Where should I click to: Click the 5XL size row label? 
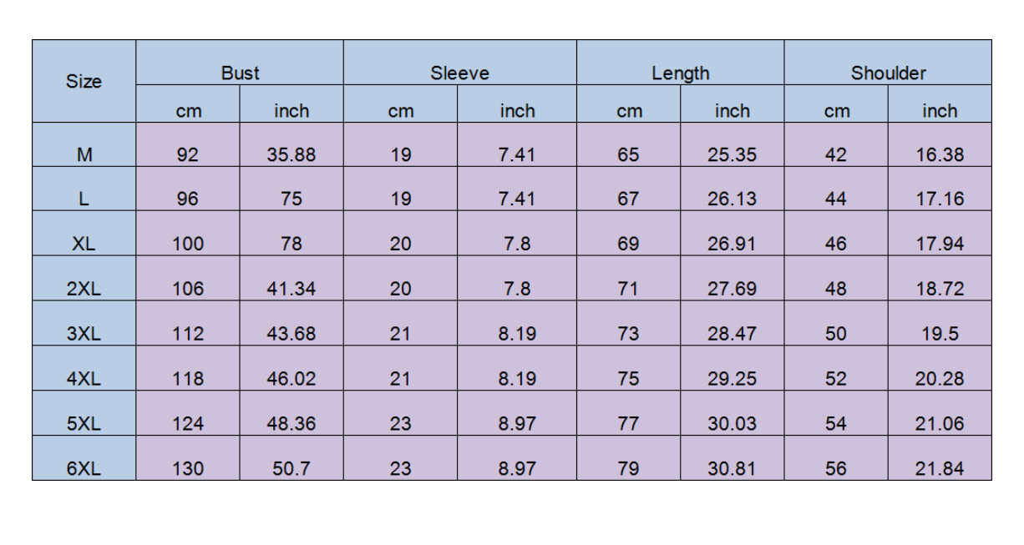84,424
